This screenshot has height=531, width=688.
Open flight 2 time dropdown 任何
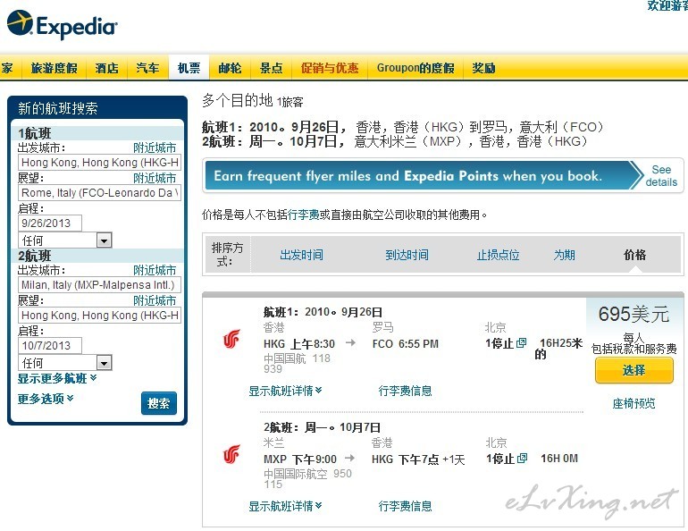(x=65, y=362)
